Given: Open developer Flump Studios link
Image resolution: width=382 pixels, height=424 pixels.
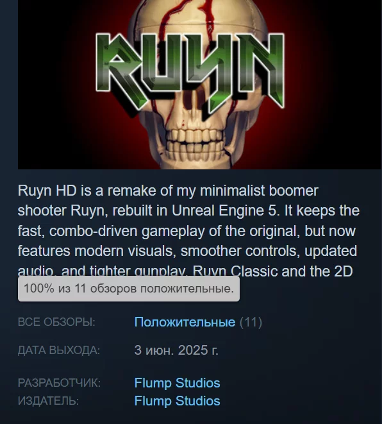Looking at the screenshot, I should click(x=178, y=383).
